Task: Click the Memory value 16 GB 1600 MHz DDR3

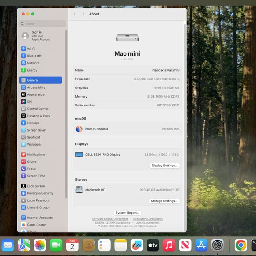Action: [x=163, y=97]
